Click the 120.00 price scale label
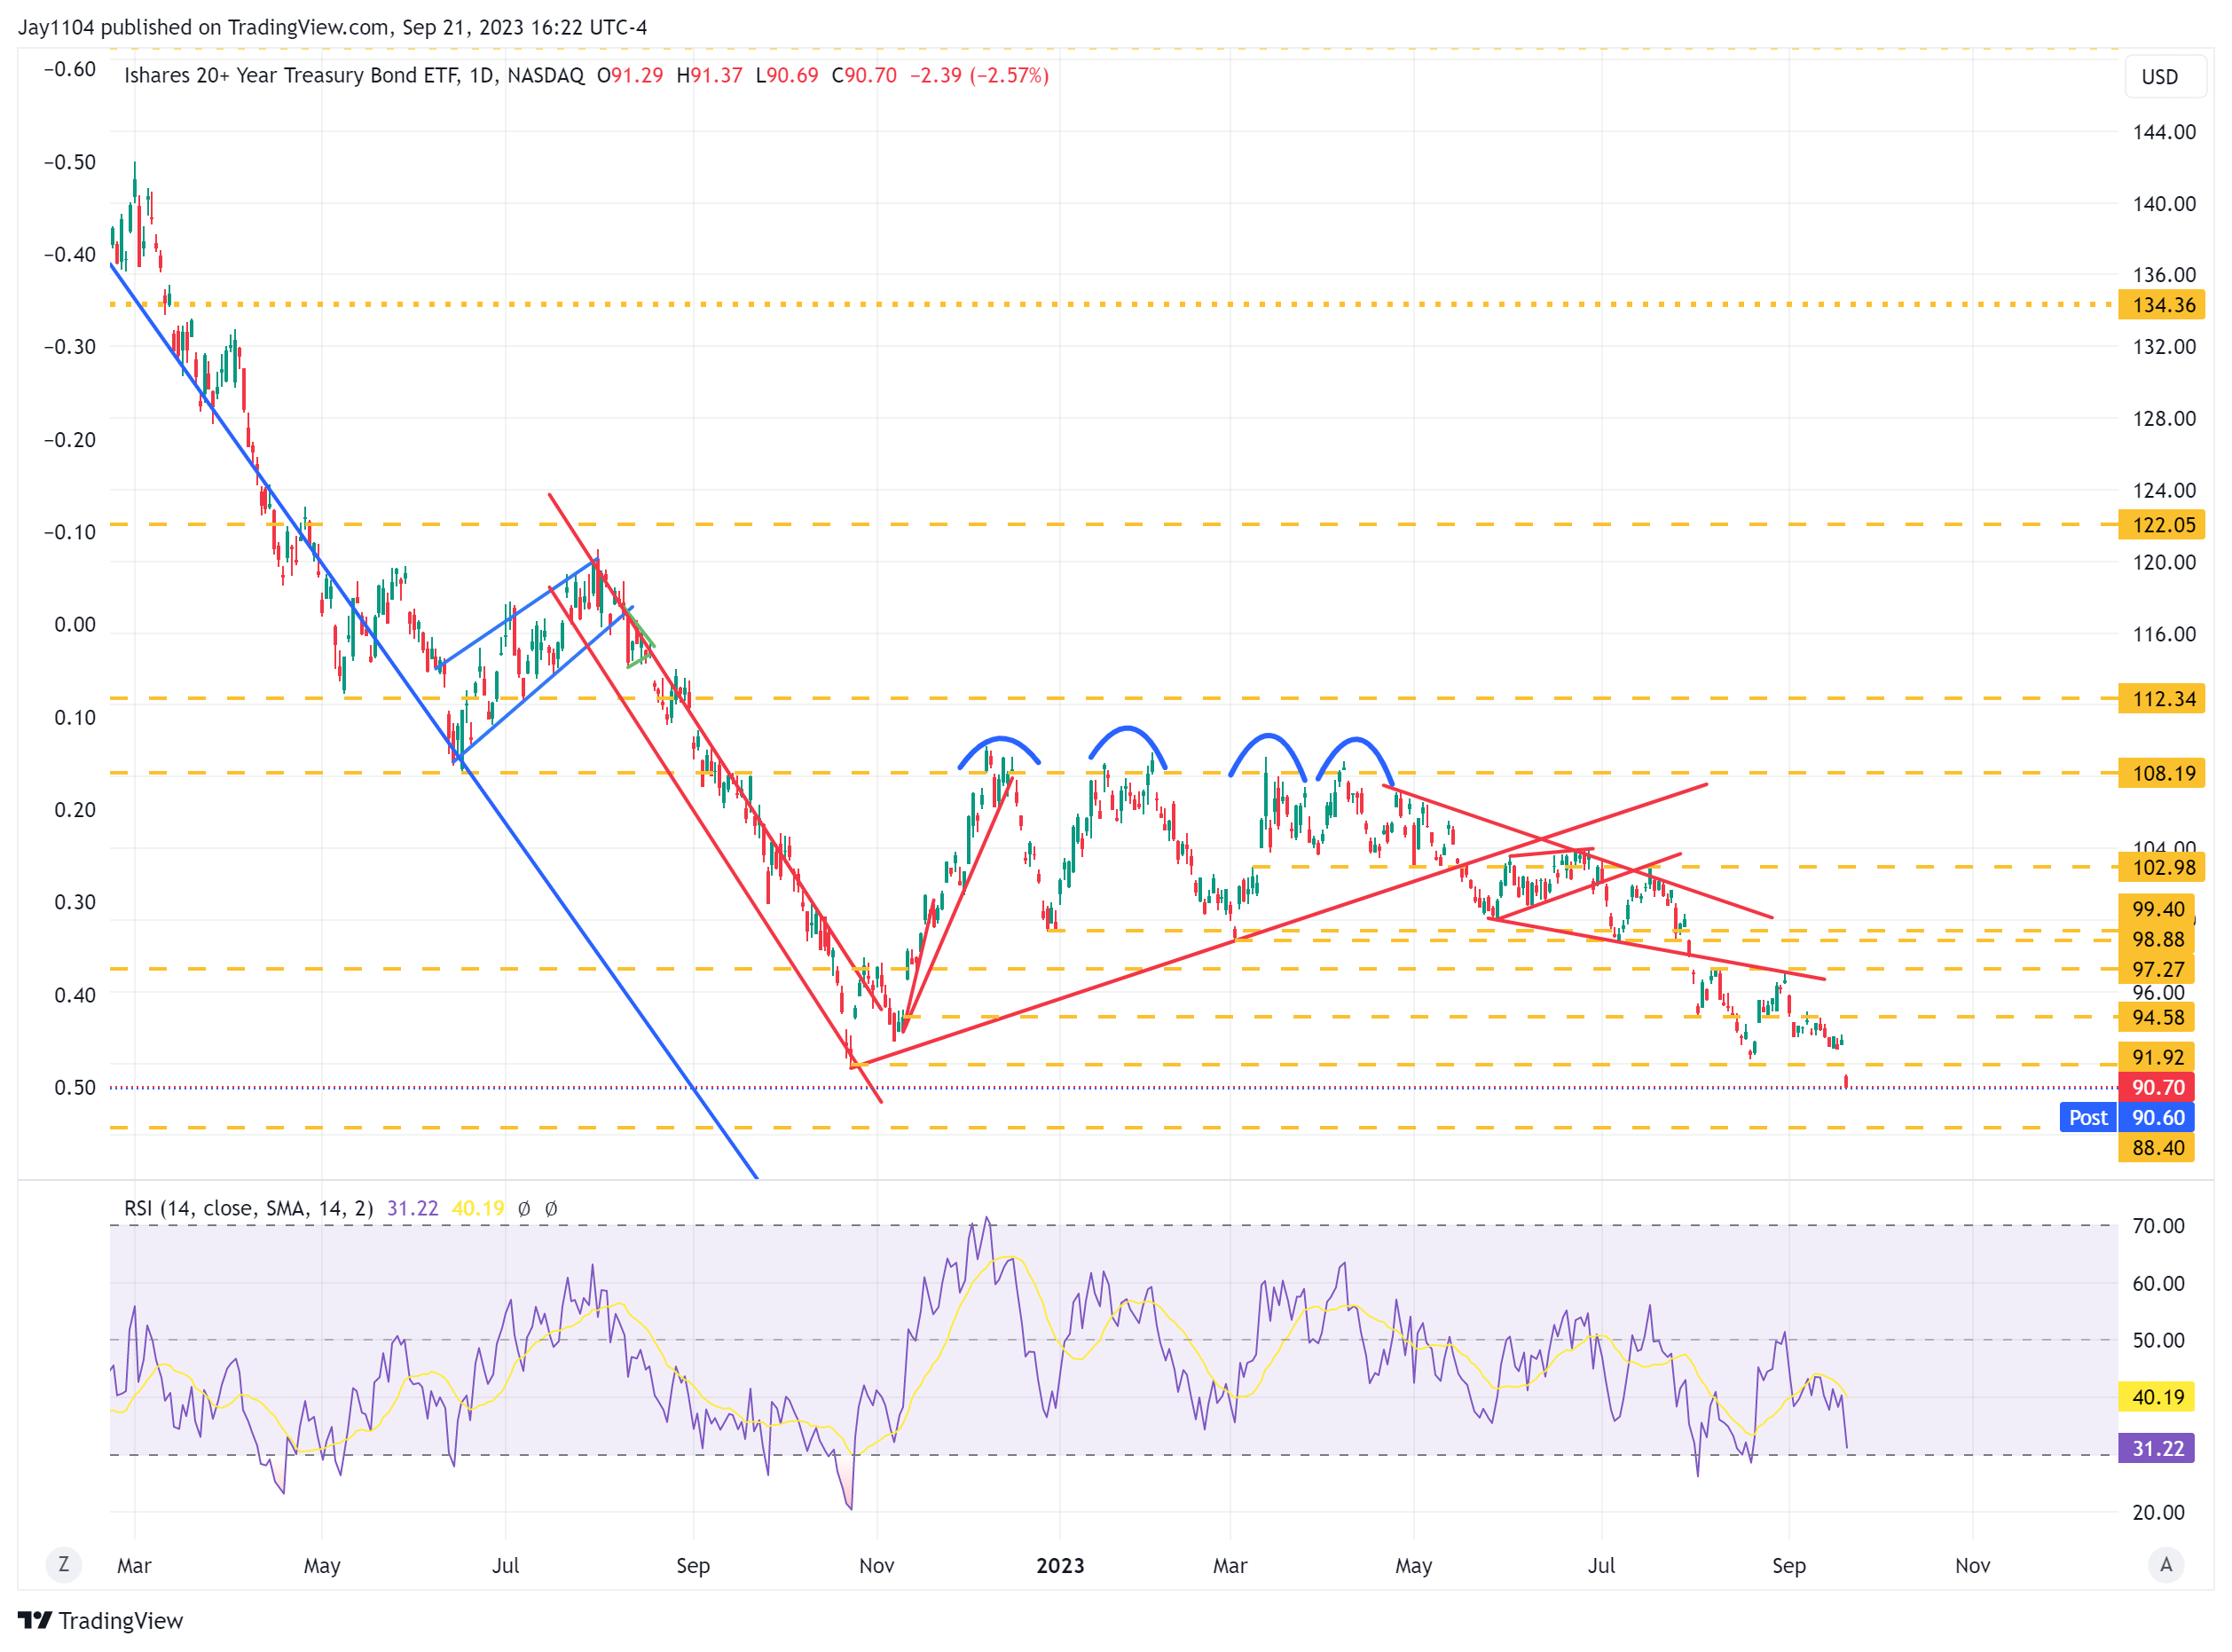 tap(2165, 562)
